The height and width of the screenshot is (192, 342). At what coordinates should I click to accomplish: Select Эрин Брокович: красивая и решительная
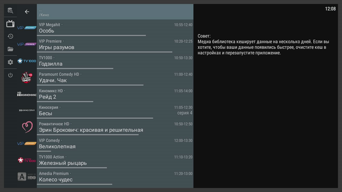tap(115, 127)
